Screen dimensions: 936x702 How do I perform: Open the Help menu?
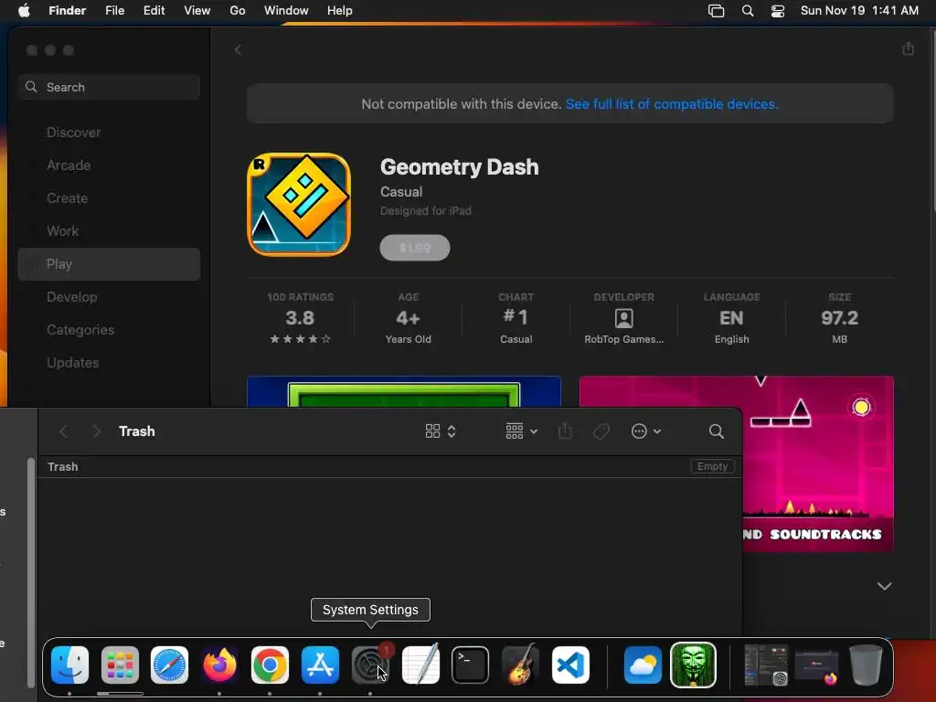[340, 11]
